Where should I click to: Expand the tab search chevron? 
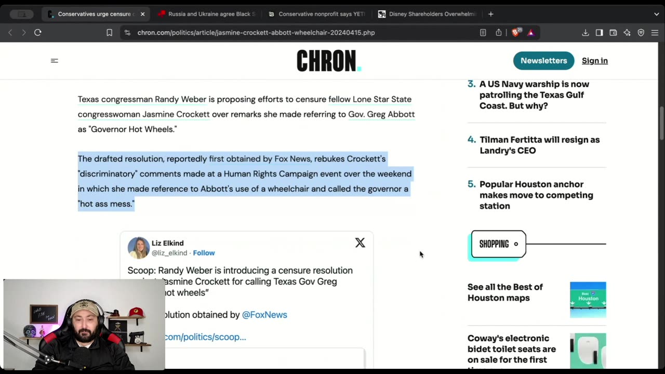click(656, 14)
